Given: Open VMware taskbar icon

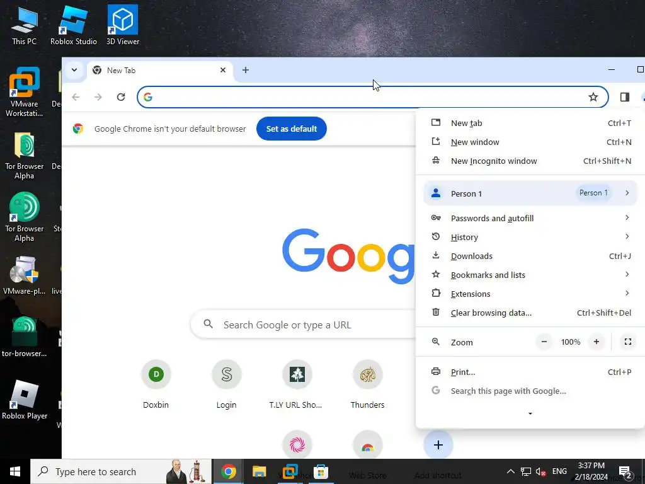Looking at the screenshot, I should 290,471.
